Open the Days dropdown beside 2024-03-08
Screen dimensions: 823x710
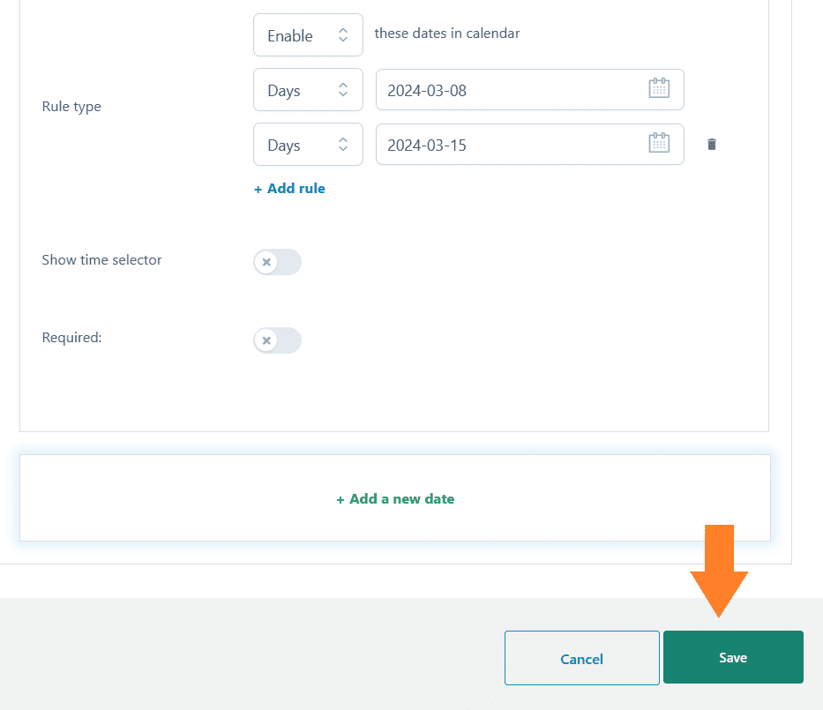(x=308, y=90)
